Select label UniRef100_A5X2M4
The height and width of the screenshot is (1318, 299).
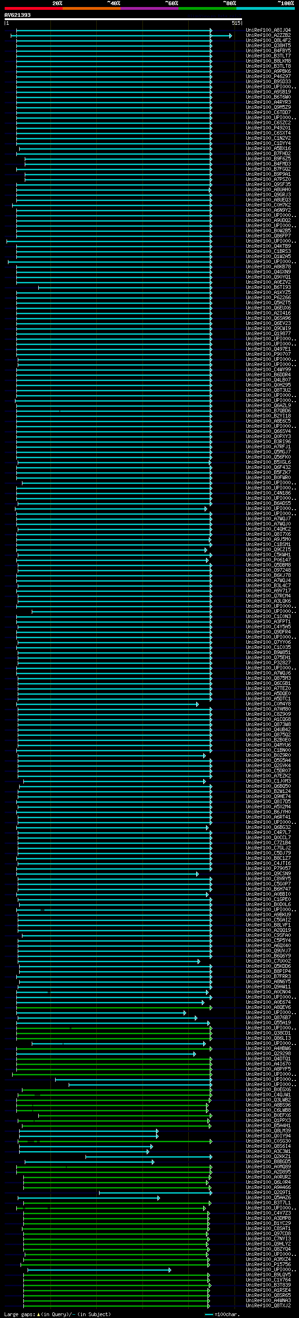click(x=268, y=807)
